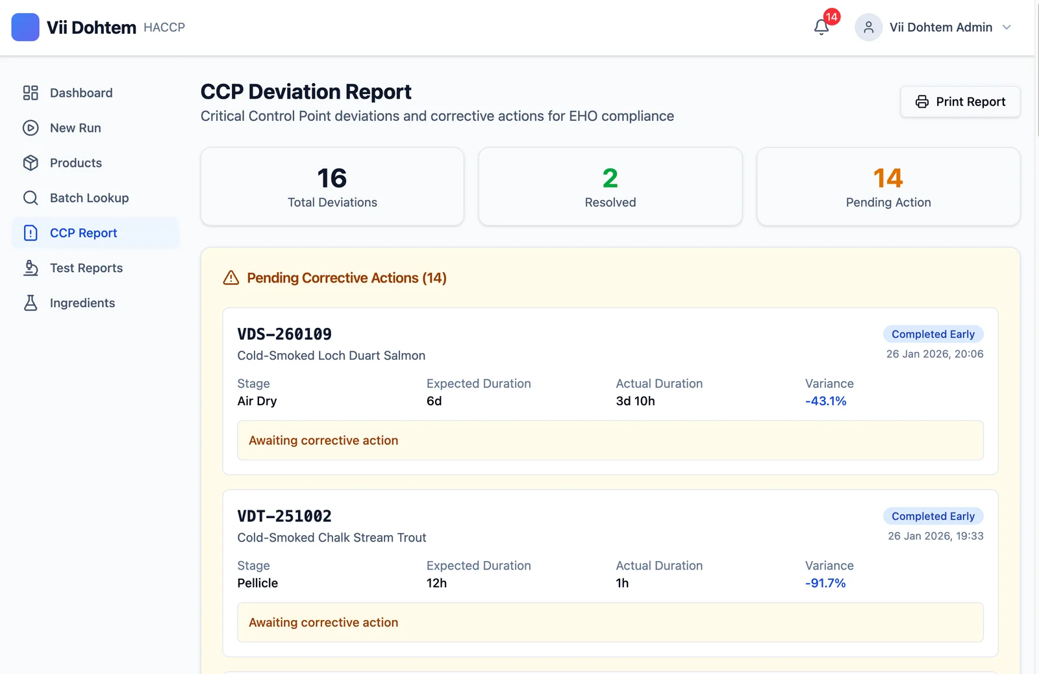The width and height of the screenshot is (1039, 674).
Task: Click the Completed Early badge for VDT-251002
Action: 933,516
